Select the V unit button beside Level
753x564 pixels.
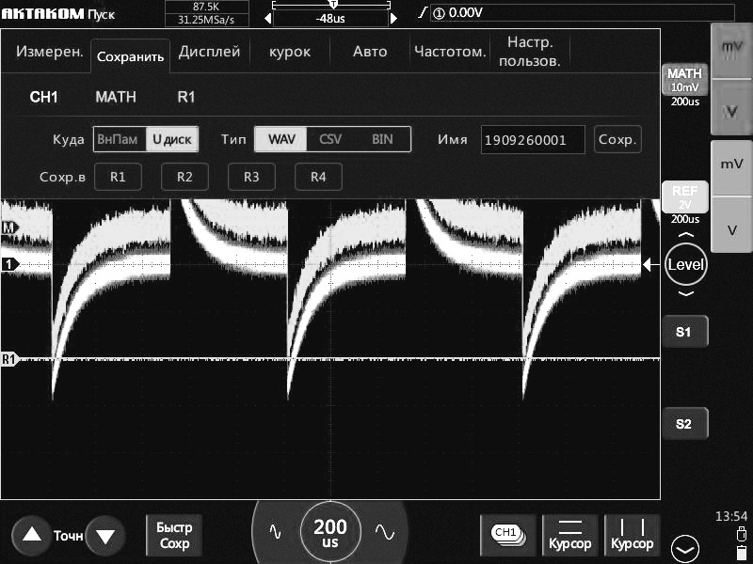point(731,226)
